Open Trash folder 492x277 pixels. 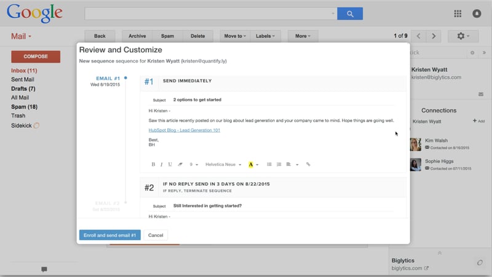[x=18, y=115]
